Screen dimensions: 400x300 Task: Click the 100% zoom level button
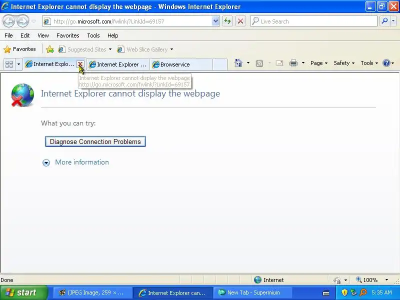(x=367, y=280)
